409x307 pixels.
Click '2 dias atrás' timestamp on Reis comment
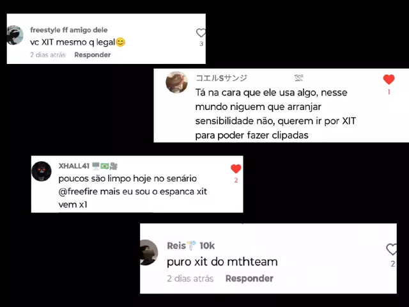pyautogui.click(x=190, y=279)
